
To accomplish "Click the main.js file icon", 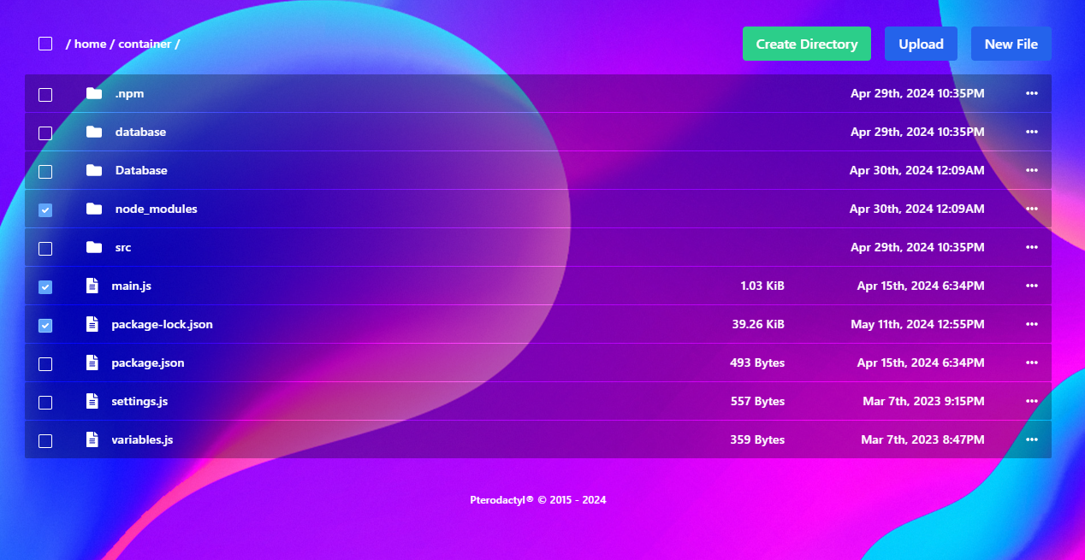I will [x=92, y=286].
